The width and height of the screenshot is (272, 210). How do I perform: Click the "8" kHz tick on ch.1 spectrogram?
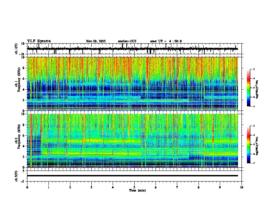coord(24,68)
